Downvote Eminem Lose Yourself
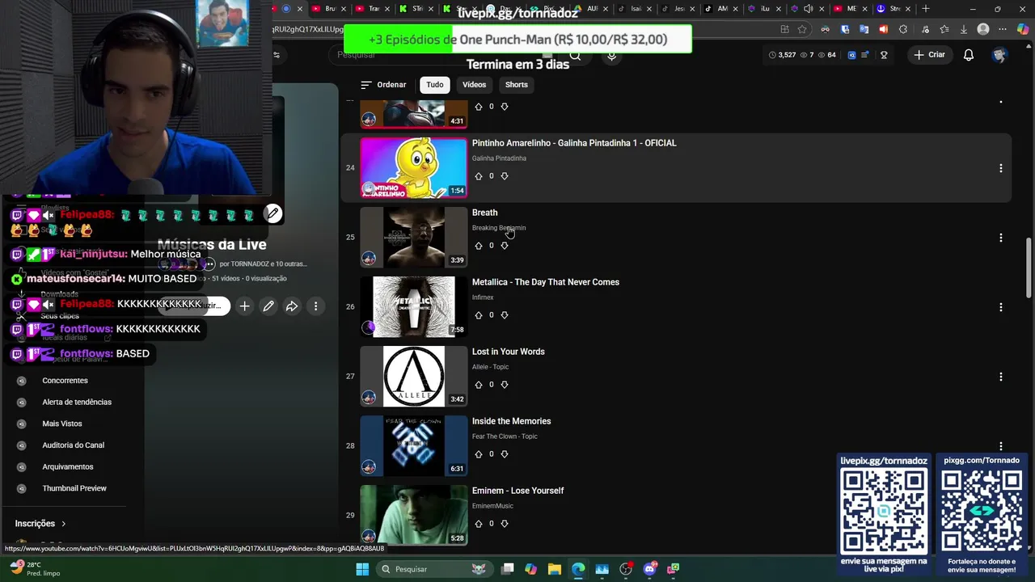Screen dimensions: 1035x582 click(x=505, y=524)
